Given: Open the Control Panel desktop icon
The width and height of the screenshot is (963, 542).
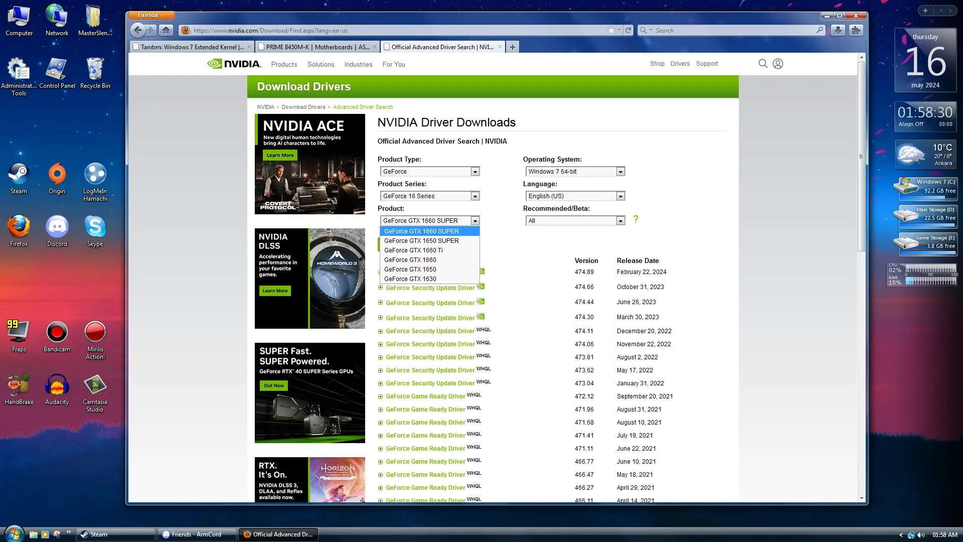Looking at the screenshot, I should (57, 73).
